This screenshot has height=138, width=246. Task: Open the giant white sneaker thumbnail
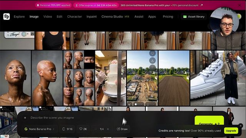point(218,78)
